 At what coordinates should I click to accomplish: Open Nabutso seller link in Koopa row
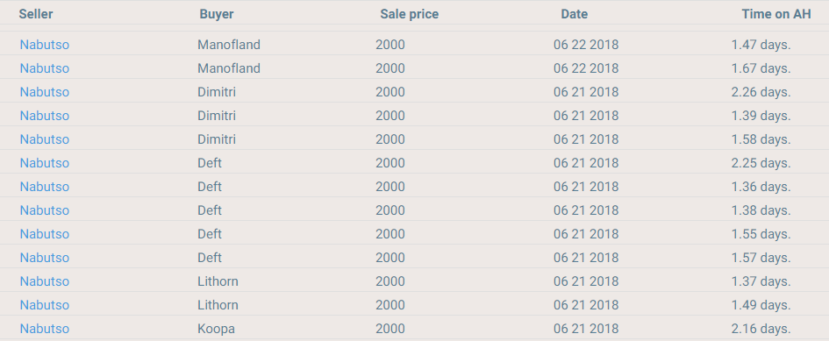click(x=45, y=329)
